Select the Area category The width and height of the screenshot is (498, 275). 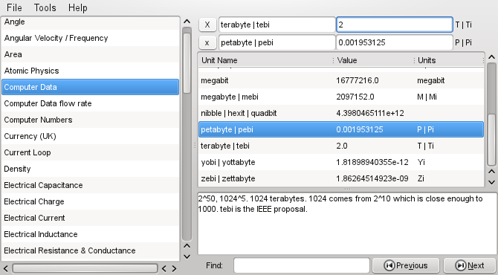[x=90, y=54]
